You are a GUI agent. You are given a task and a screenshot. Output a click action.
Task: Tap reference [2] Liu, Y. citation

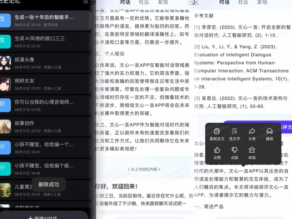pos(241,67)
